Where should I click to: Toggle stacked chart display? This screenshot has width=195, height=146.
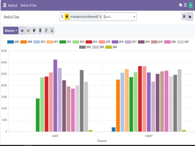pos(40,30)
